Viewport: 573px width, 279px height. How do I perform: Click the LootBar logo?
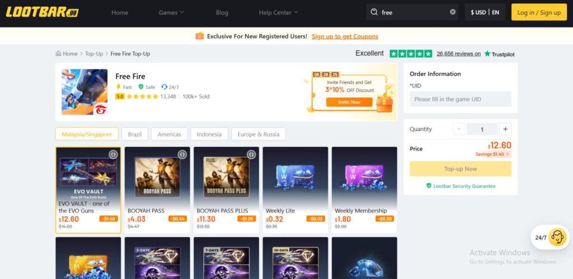tap(42, 12)
